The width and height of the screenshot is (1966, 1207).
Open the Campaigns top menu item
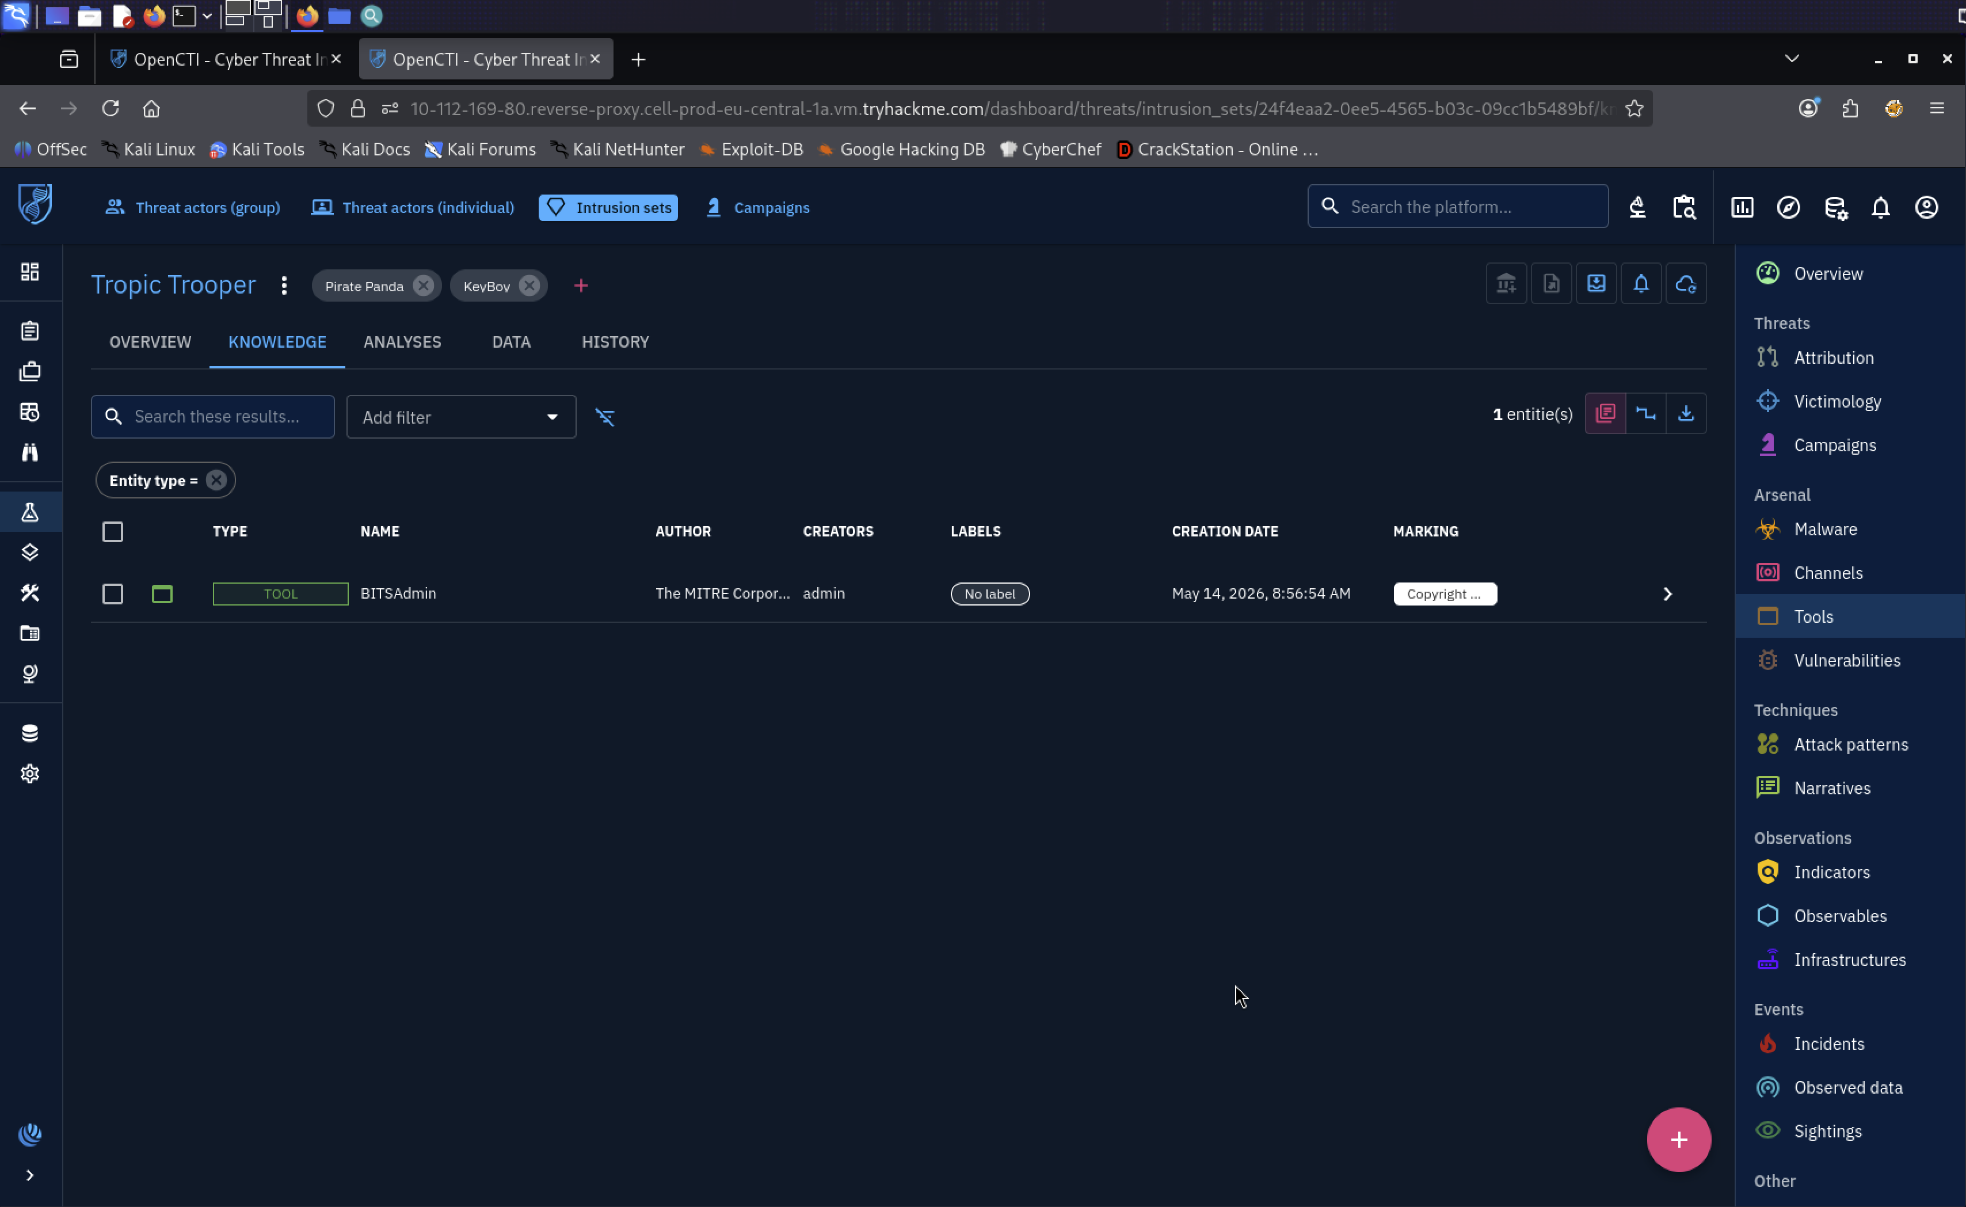click(759, 208)
